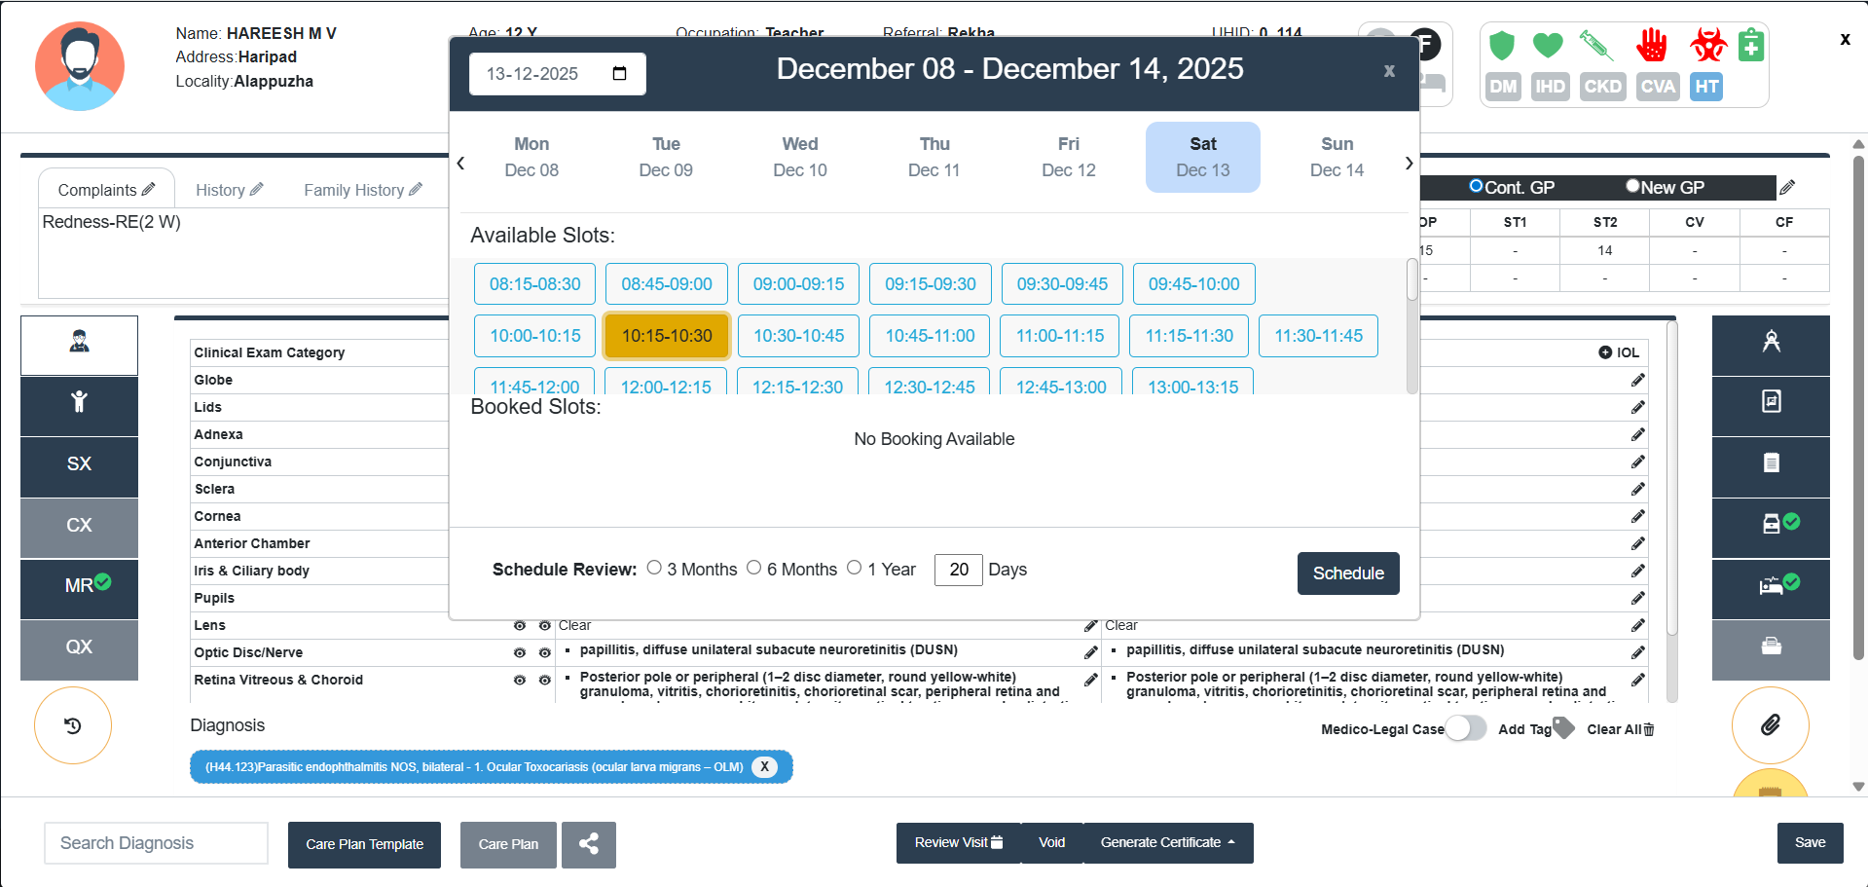
Task: Click the pencil icon beside Complaints
Action: pos(149,189)
